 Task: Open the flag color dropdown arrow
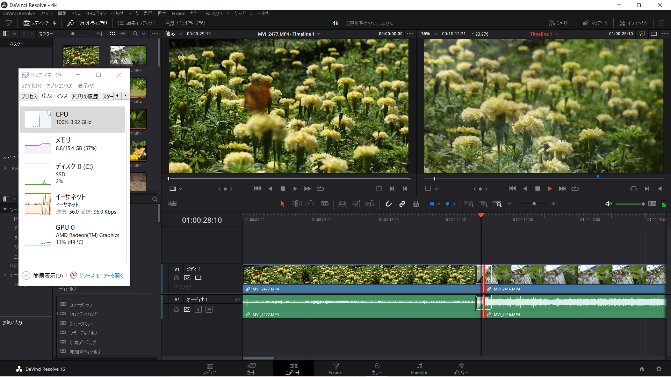[x=439, y=204]
